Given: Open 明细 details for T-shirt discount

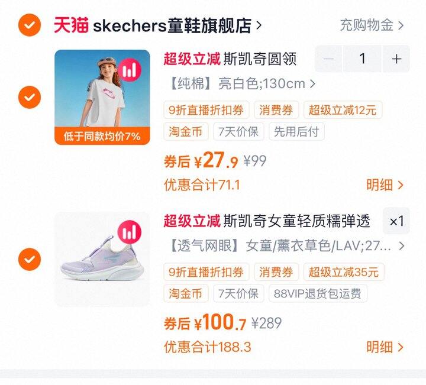Looking at the screenshot, I should pos(385,185).
